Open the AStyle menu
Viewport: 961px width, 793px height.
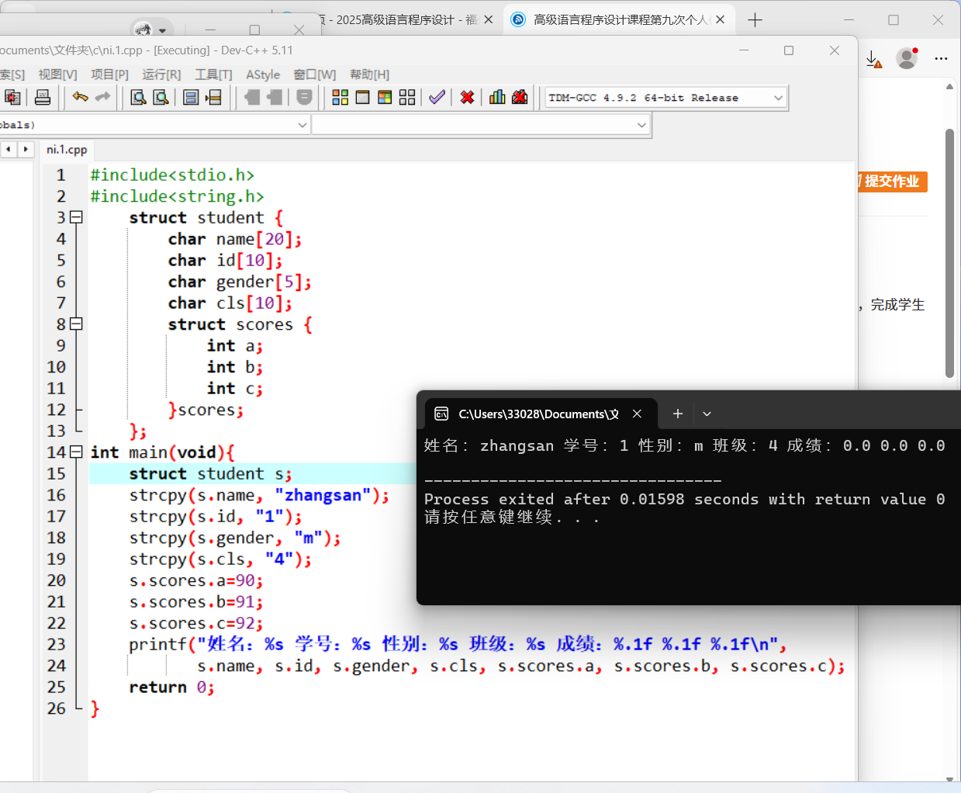tap(263, 74)
